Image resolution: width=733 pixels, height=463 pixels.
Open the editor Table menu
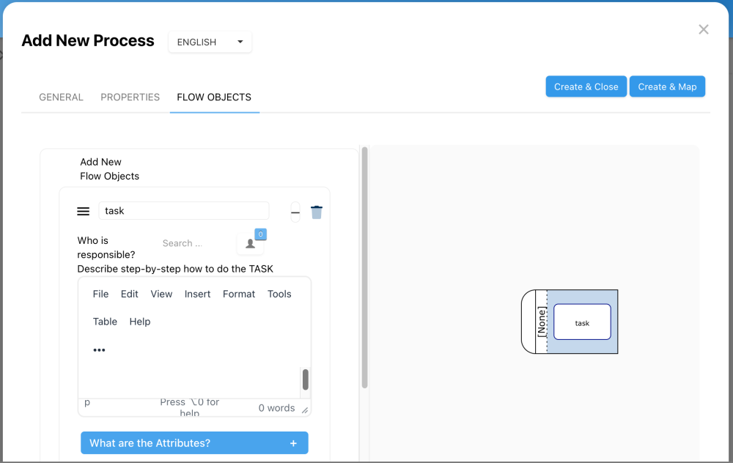(x=105, y=322)
